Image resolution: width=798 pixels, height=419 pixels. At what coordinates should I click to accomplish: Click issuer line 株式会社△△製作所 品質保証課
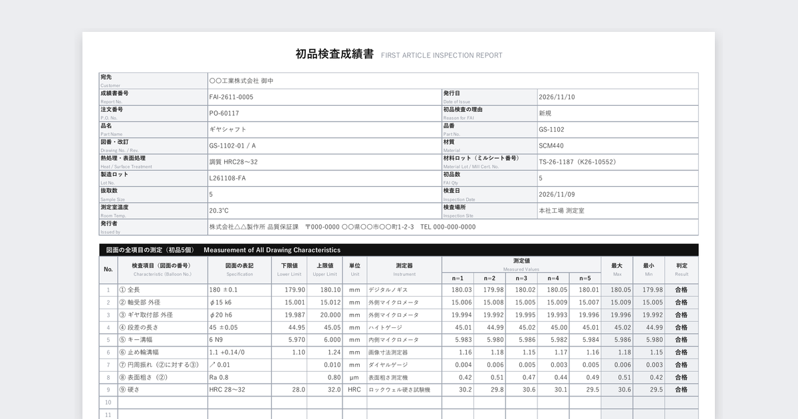click(x=255, y=227)
